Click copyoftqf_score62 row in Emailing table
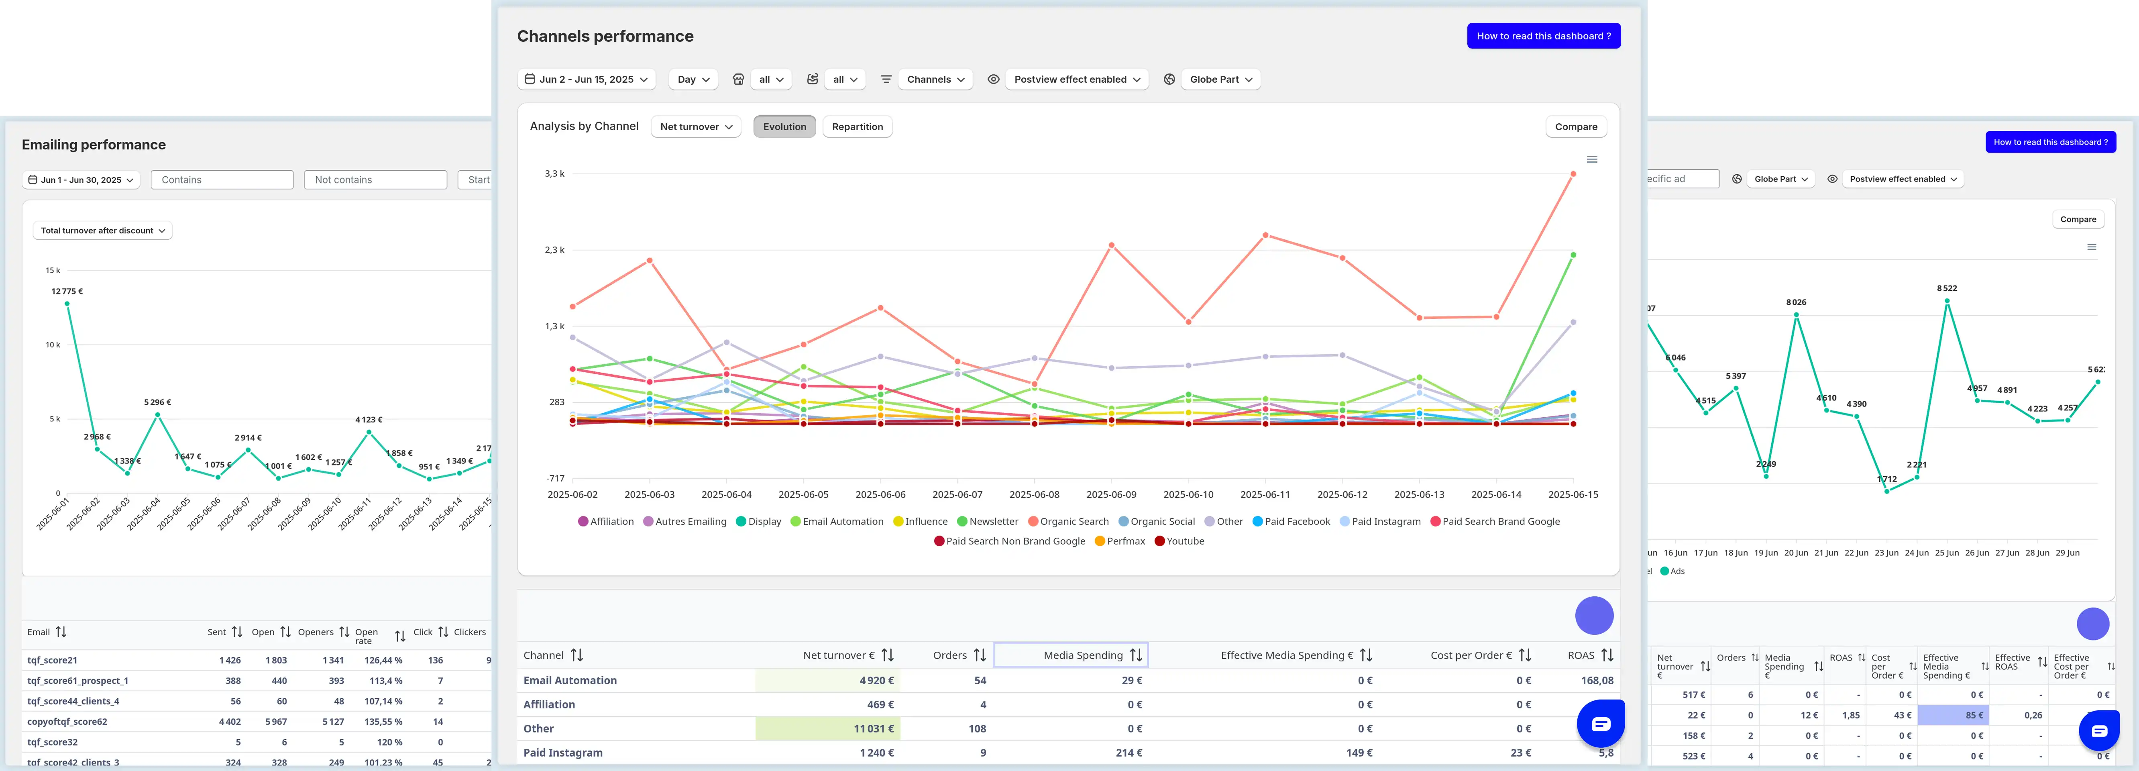This screenshot has width=2139, height=771. click(x=257, y=722)
